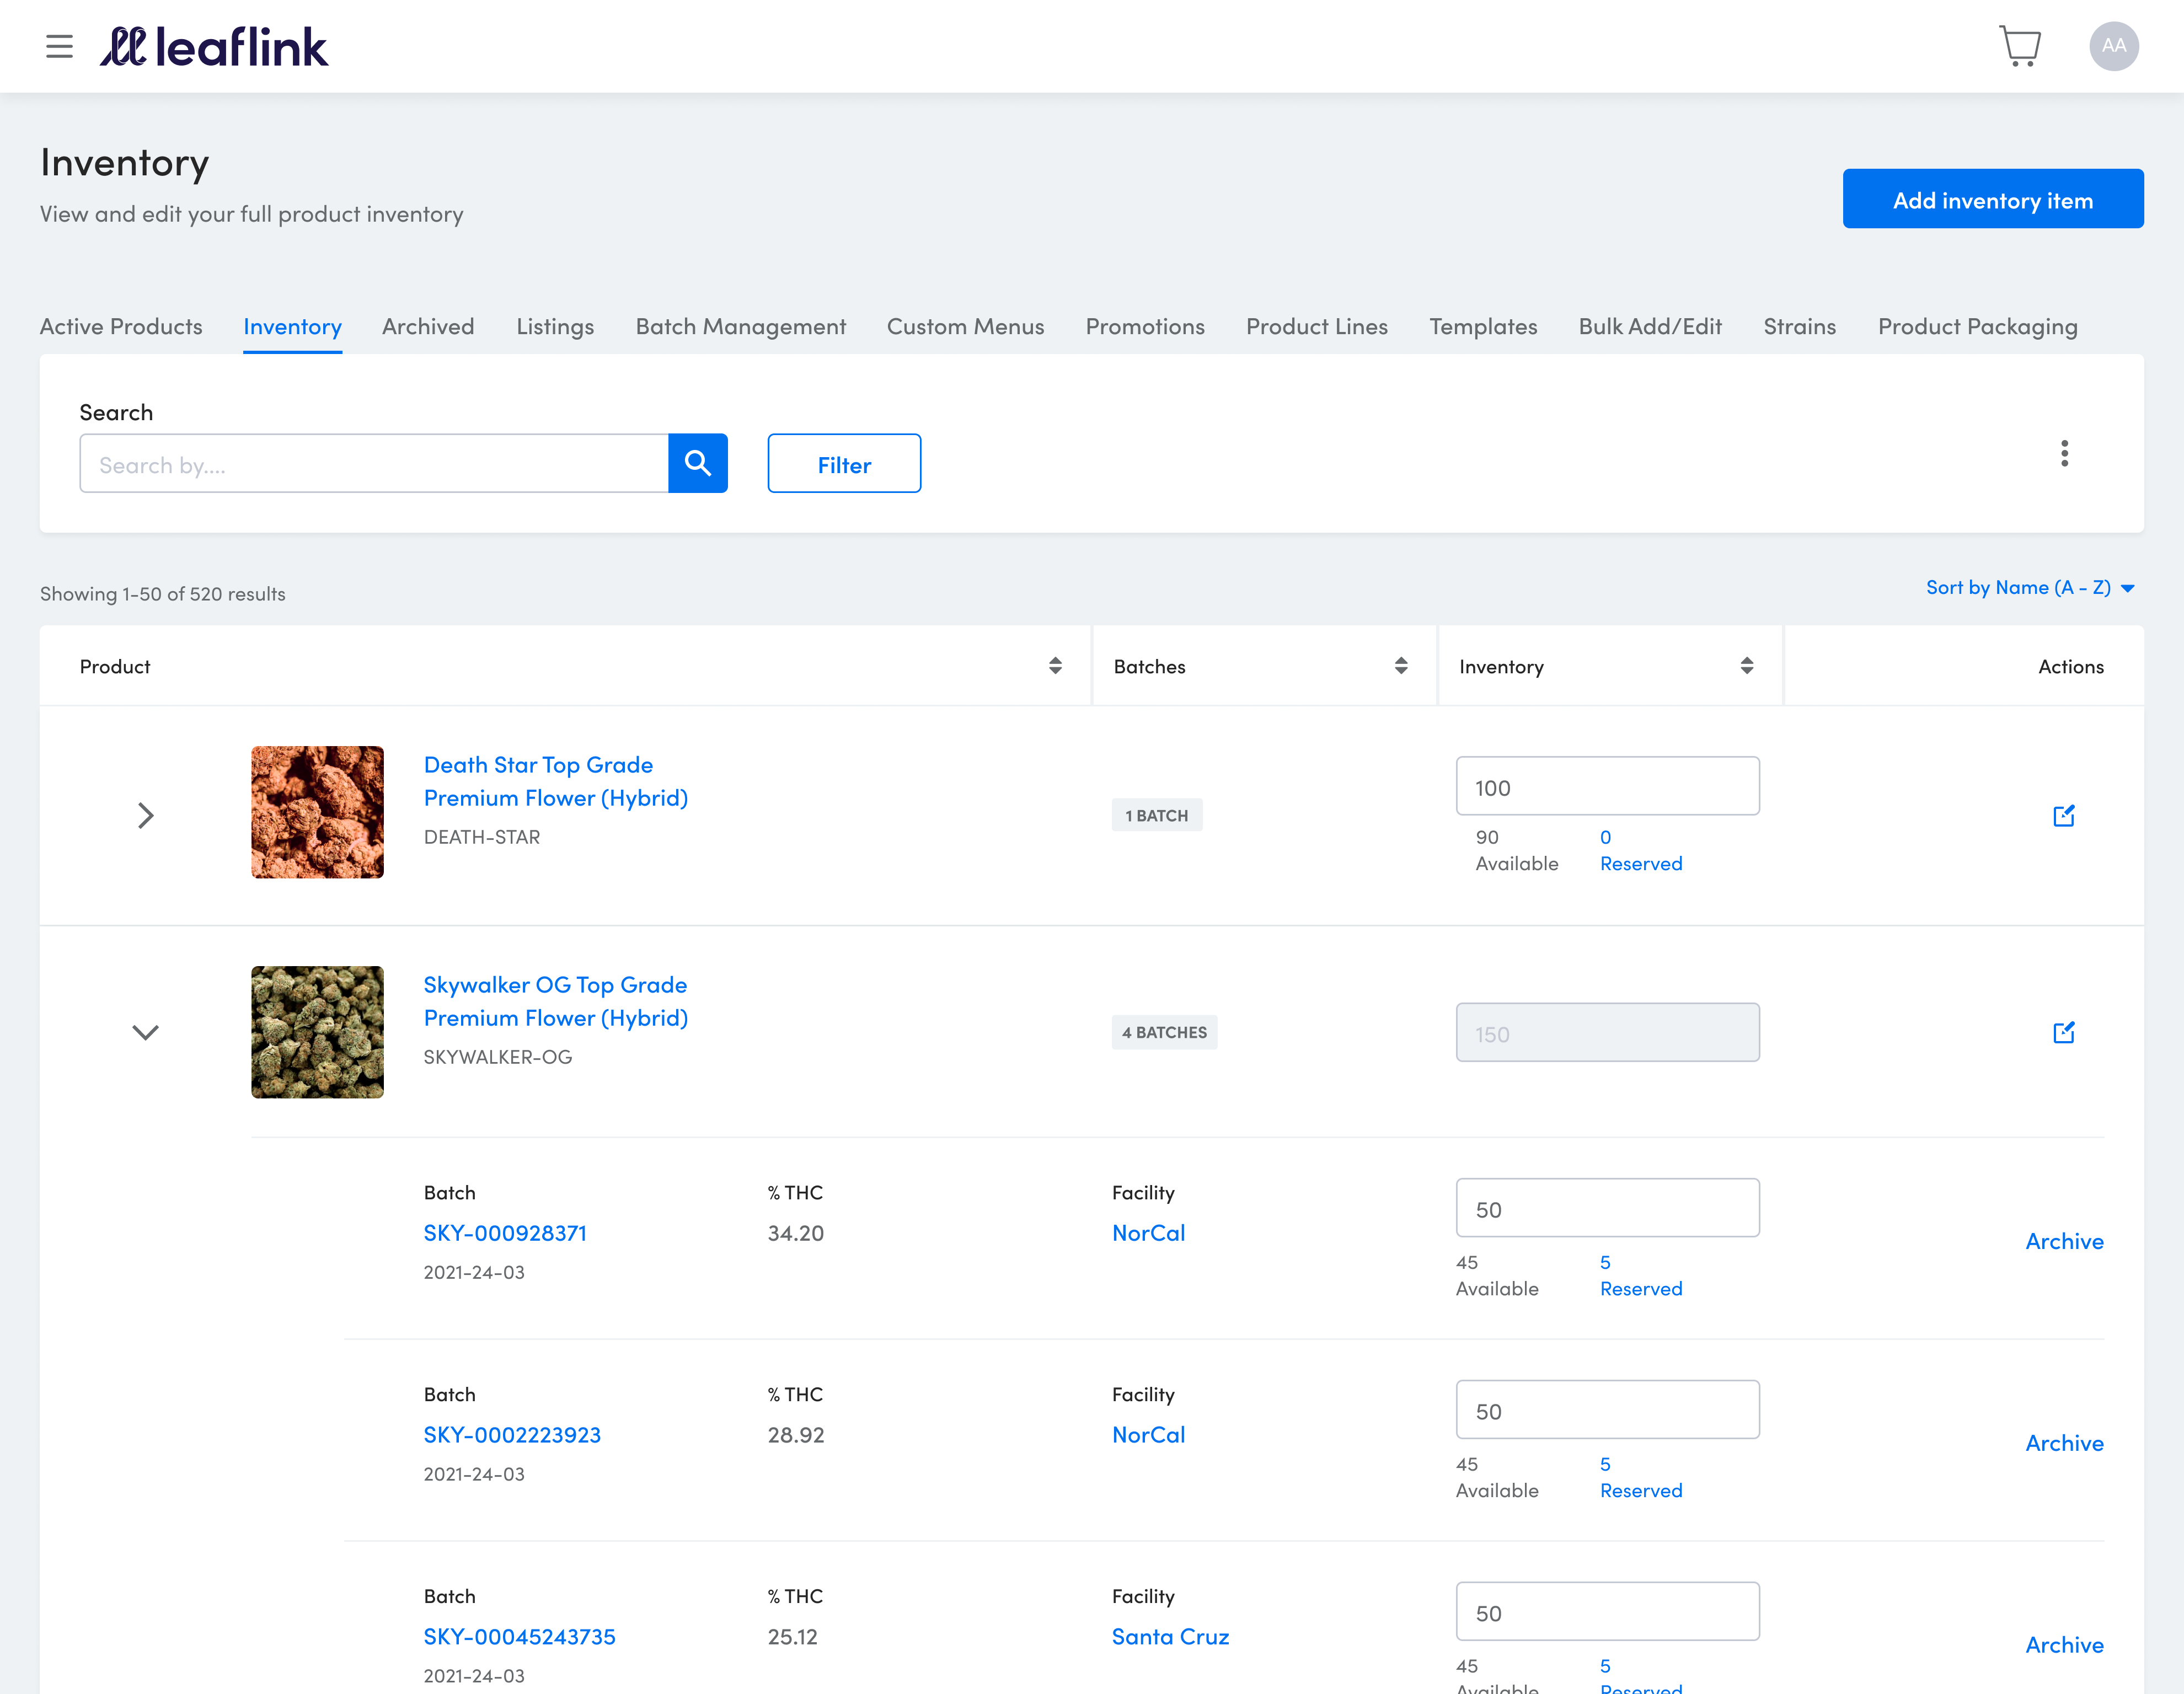Edit the Death Star product
The width and height of the screenshot is (2184, 1694).
[2063, 816]
